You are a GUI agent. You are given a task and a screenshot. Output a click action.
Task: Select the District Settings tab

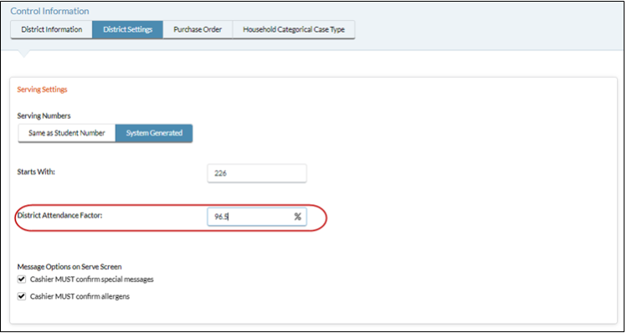pyautogui.click(x=127, y=29)
